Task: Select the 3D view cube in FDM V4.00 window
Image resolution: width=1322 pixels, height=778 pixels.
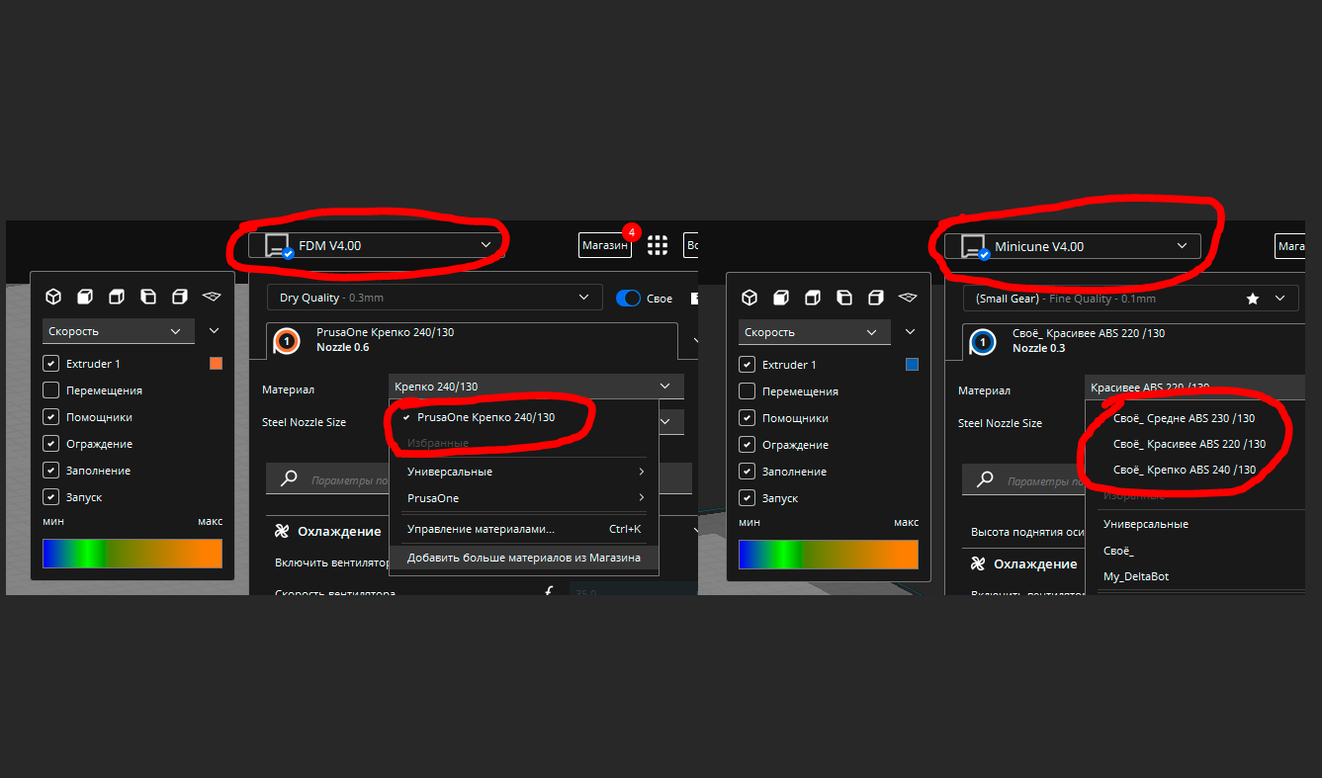Action: pos(54,297)
